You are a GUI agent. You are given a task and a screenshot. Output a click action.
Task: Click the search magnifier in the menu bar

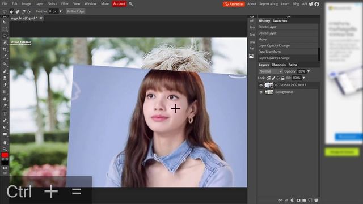pos(131,4)
